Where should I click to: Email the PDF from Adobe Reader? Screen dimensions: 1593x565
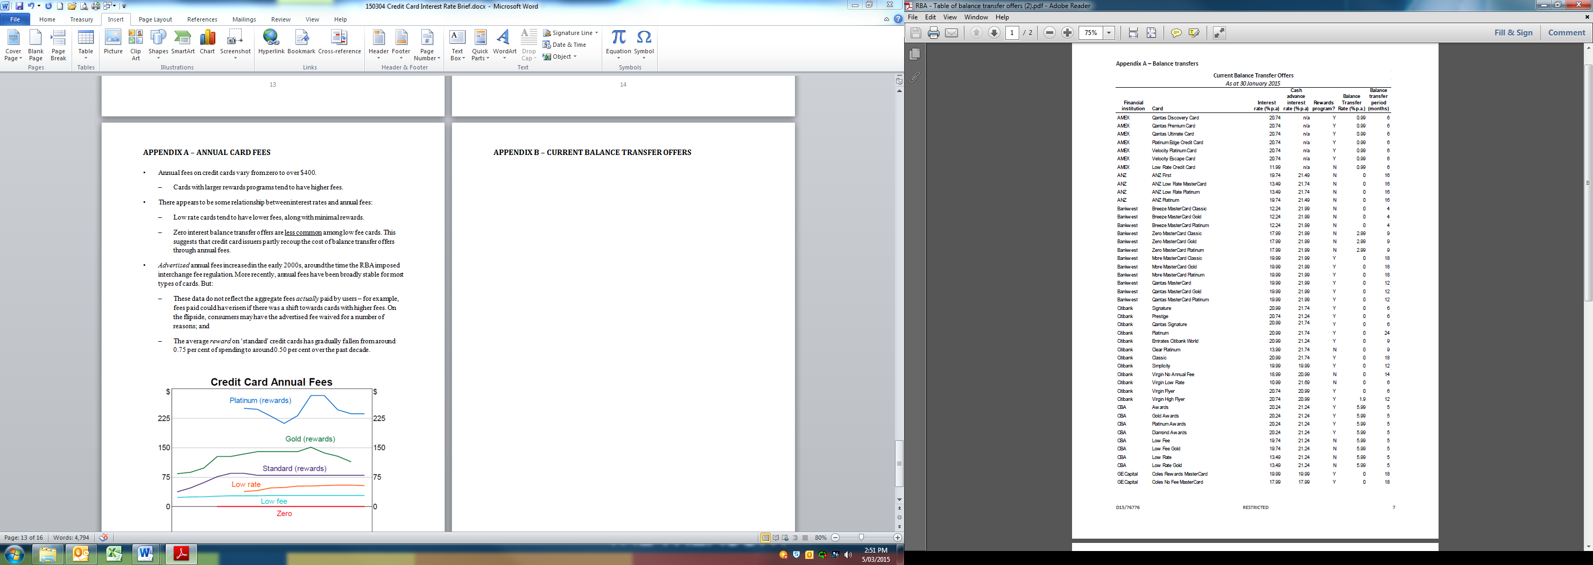(x=951, y=33)
